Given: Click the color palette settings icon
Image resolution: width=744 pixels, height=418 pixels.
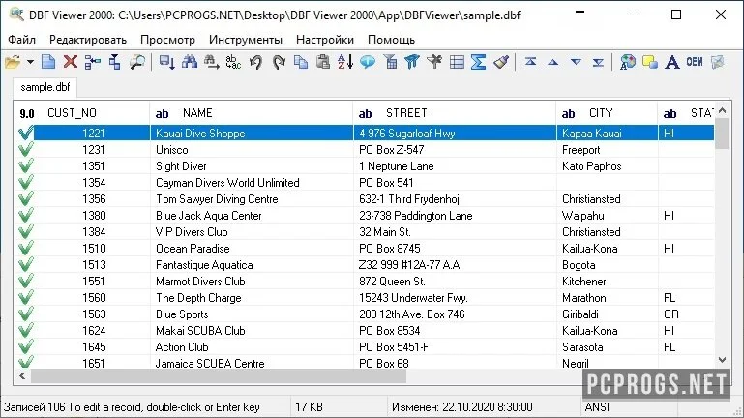Looking at the screenshot, I should [627, 62].
